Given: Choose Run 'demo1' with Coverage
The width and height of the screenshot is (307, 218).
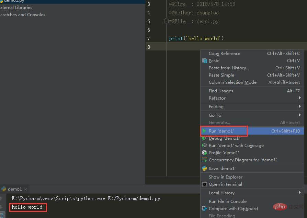Looking at the screenshot, I should [252, 146].
